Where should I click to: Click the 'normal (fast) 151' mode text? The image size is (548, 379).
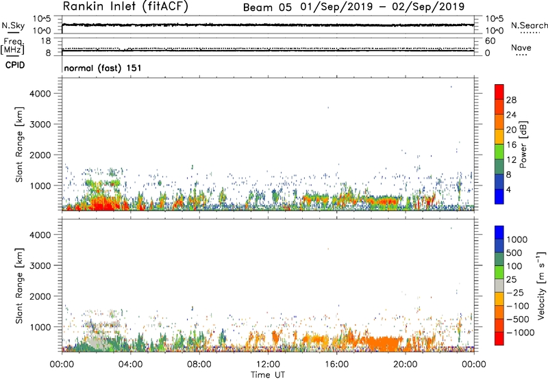103,68
